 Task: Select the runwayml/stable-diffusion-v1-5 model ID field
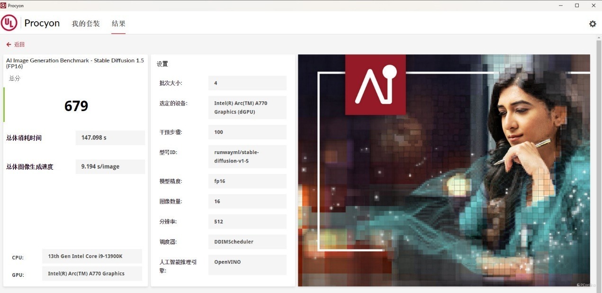pos(247,156)
